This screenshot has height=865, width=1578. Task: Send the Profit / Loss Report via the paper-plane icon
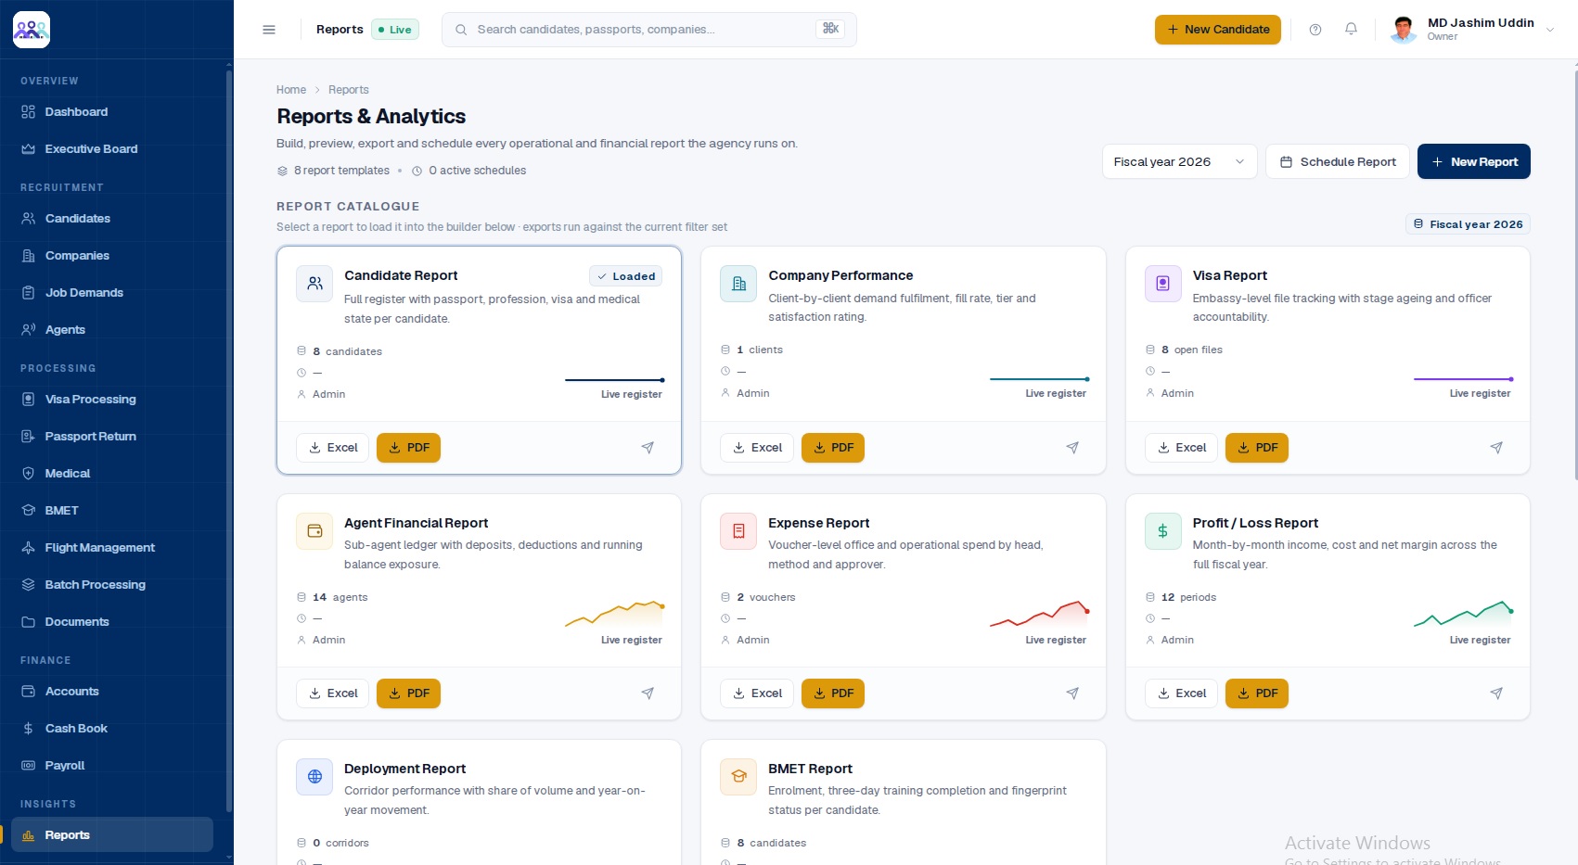[1496, 693]
